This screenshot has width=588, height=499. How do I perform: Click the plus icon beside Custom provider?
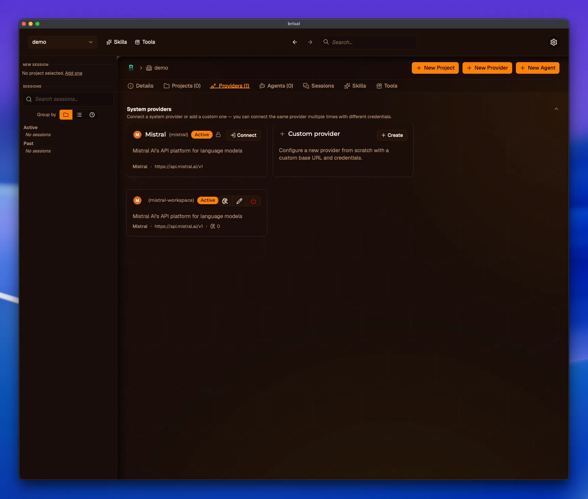click(x=282, y=134)
